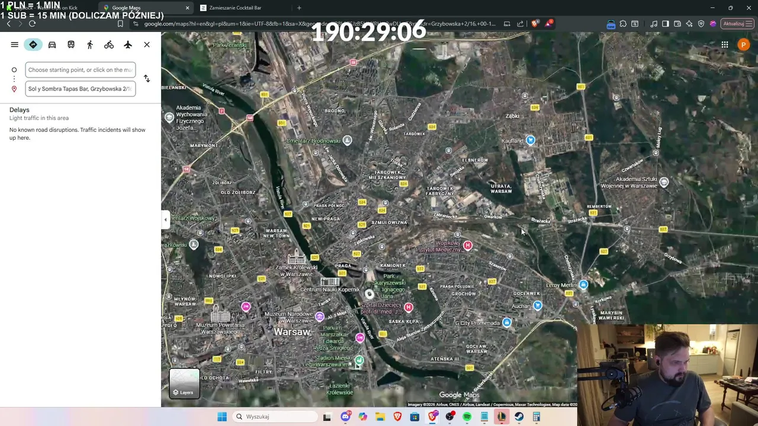Open Steam from the taskbar

click(x=519, y=417)
